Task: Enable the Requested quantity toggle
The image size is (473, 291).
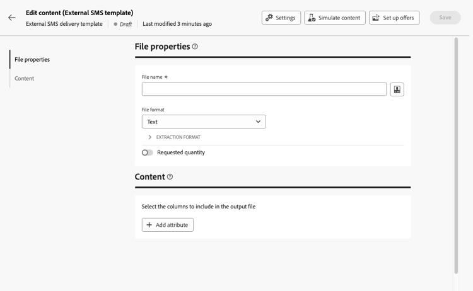Action: [147, 152]
